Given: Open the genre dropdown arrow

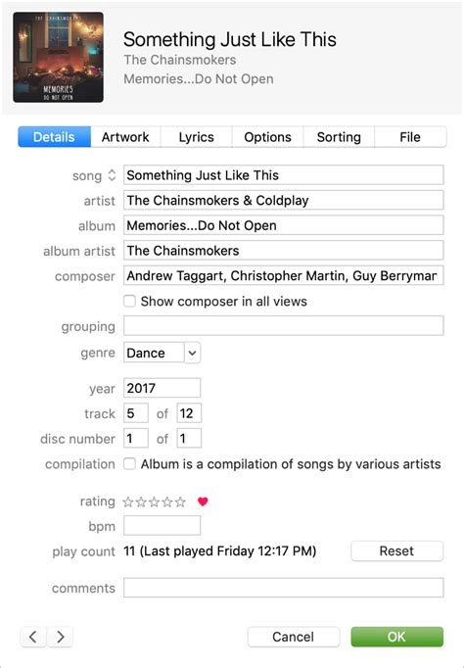Looking at the screenshot, I should [193, 353].
